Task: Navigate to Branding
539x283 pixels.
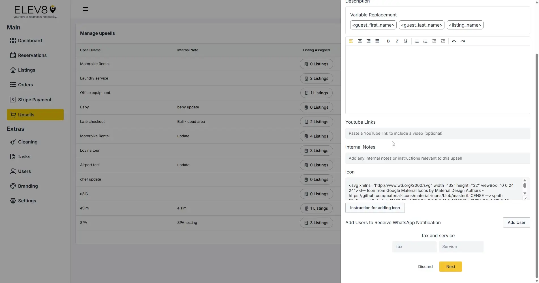Action: 28,186
